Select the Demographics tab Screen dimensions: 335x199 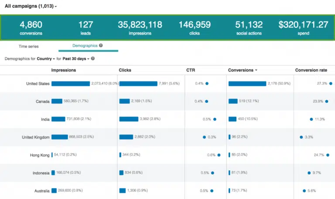[x=85, y=45]
